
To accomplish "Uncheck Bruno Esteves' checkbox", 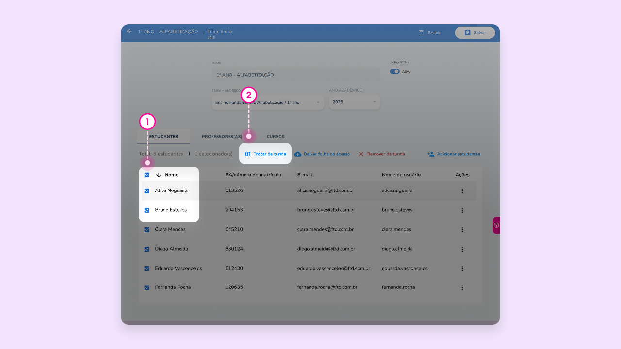I will (147, 210).
